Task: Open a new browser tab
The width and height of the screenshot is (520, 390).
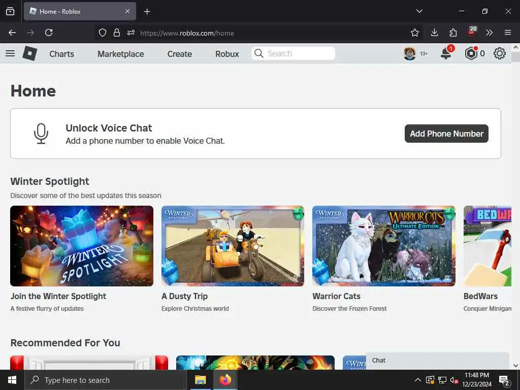Action: [x=147, y=12]
